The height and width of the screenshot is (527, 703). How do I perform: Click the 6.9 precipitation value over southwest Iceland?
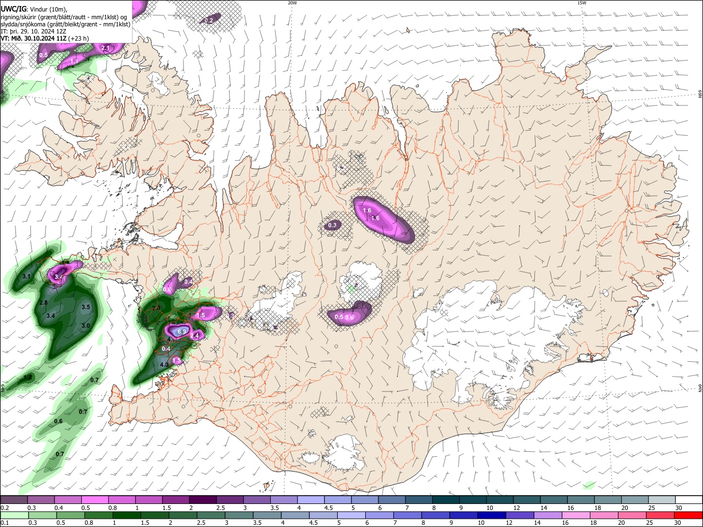coord(182,332)
